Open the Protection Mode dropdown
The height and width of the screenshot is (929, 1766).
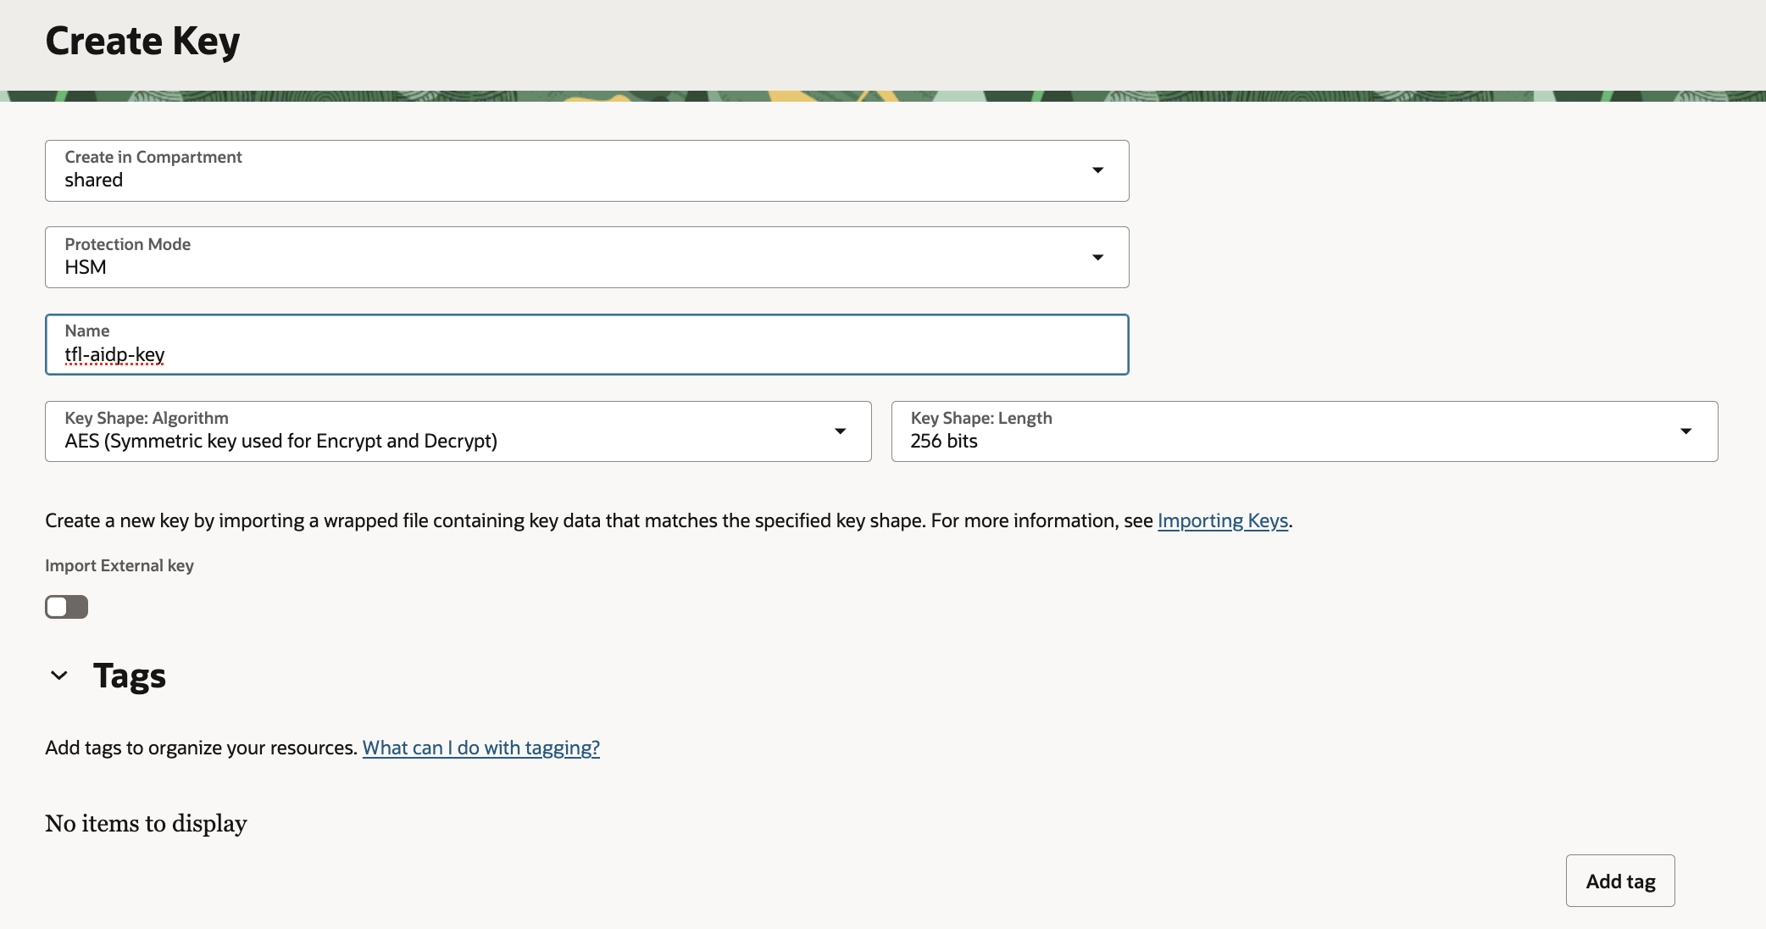point(586,257)
